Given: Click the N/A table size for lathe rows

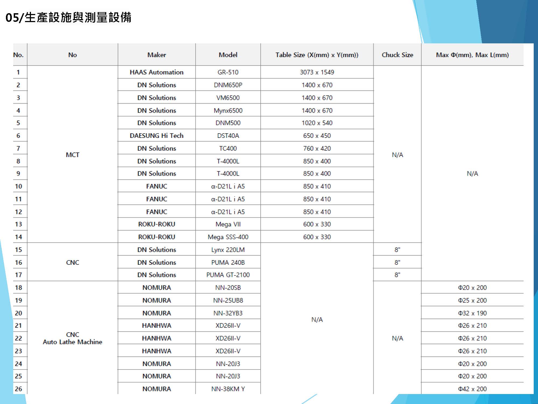Looking at the screenshot, I should pyautogui.click(x=317, y=320).
